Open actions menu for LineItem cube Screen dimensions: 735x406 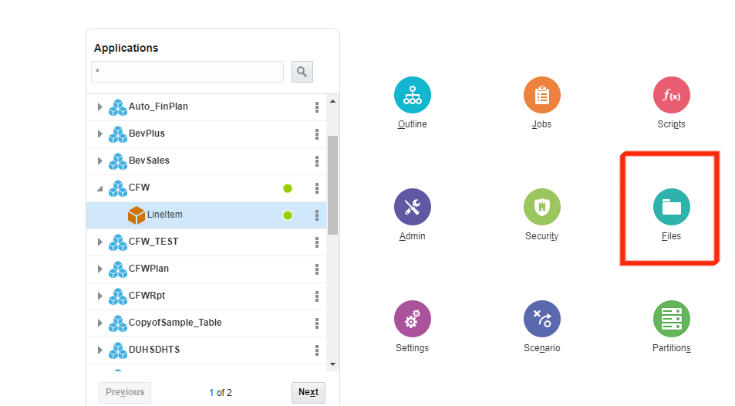pos(317,215)
